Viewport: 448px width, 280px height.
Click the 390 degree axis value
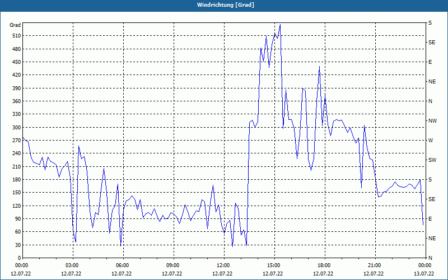[x=17, y=88]
